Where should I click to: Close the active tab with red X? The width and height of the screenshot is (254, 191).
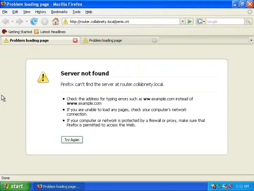(75, 40)
